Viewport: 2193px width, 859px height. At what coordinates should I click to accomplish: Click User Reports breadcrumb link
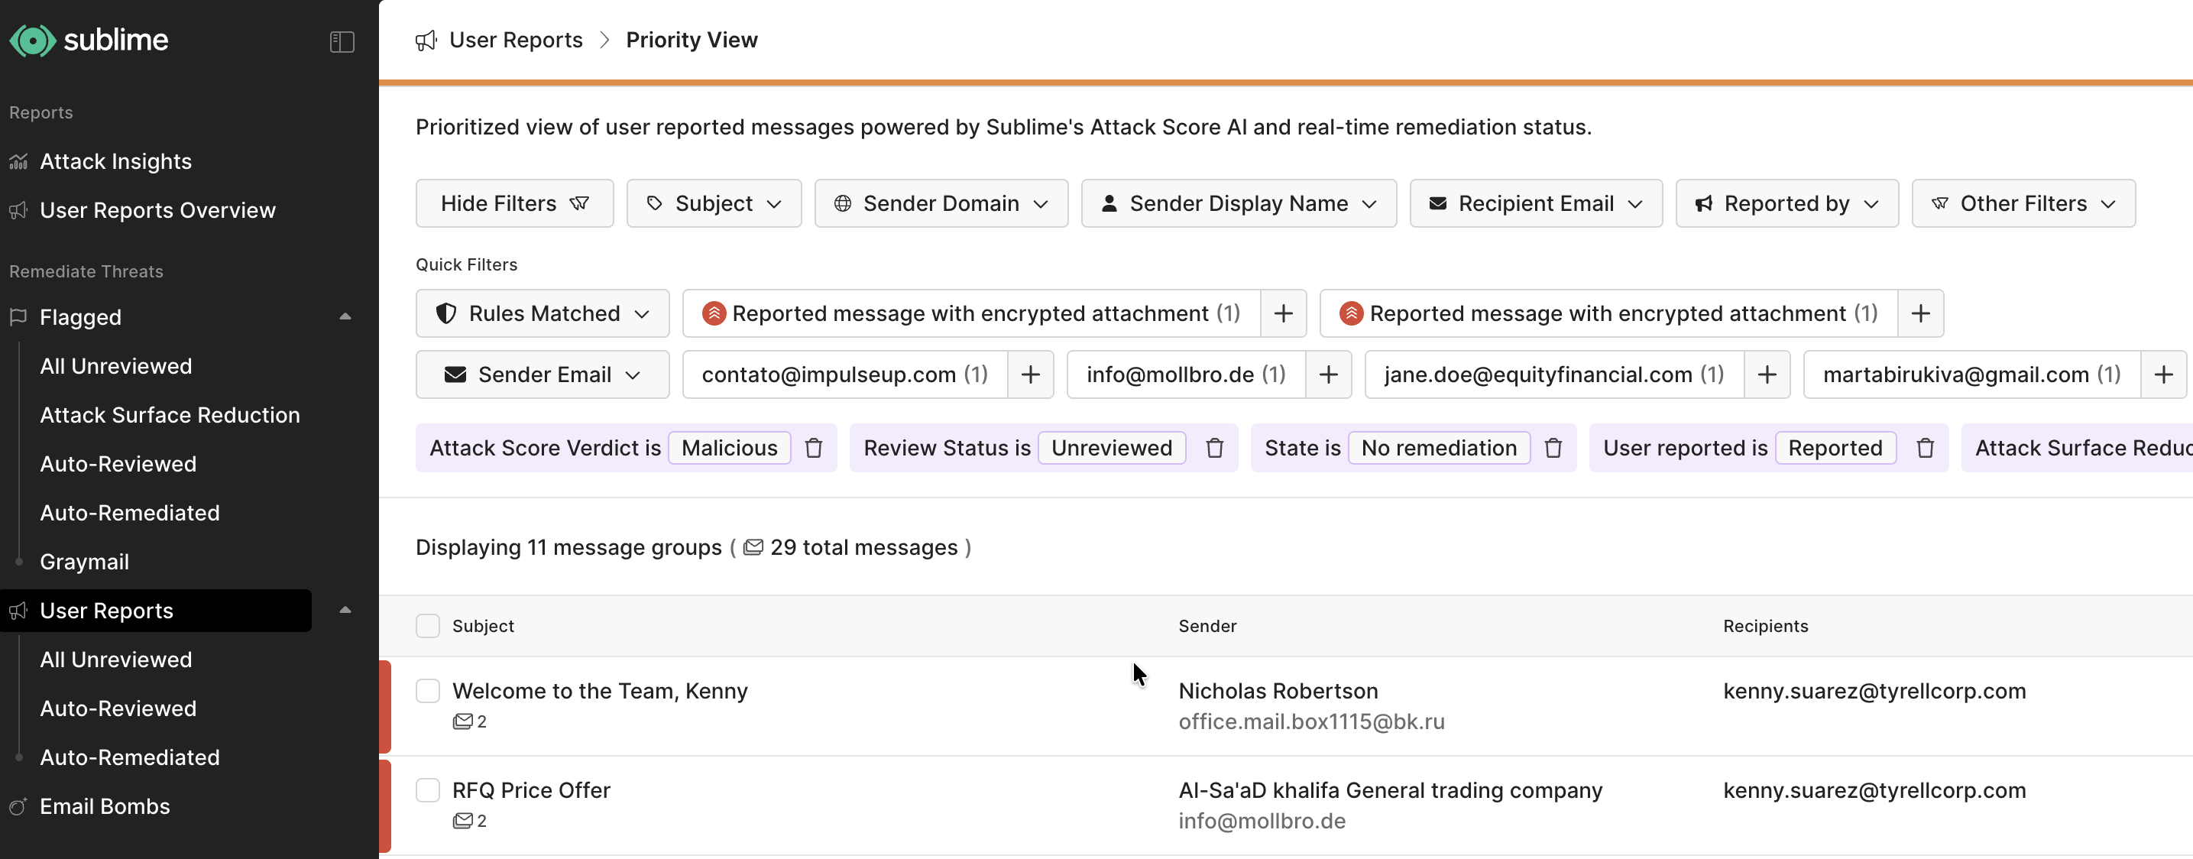[x=515, y=40]
